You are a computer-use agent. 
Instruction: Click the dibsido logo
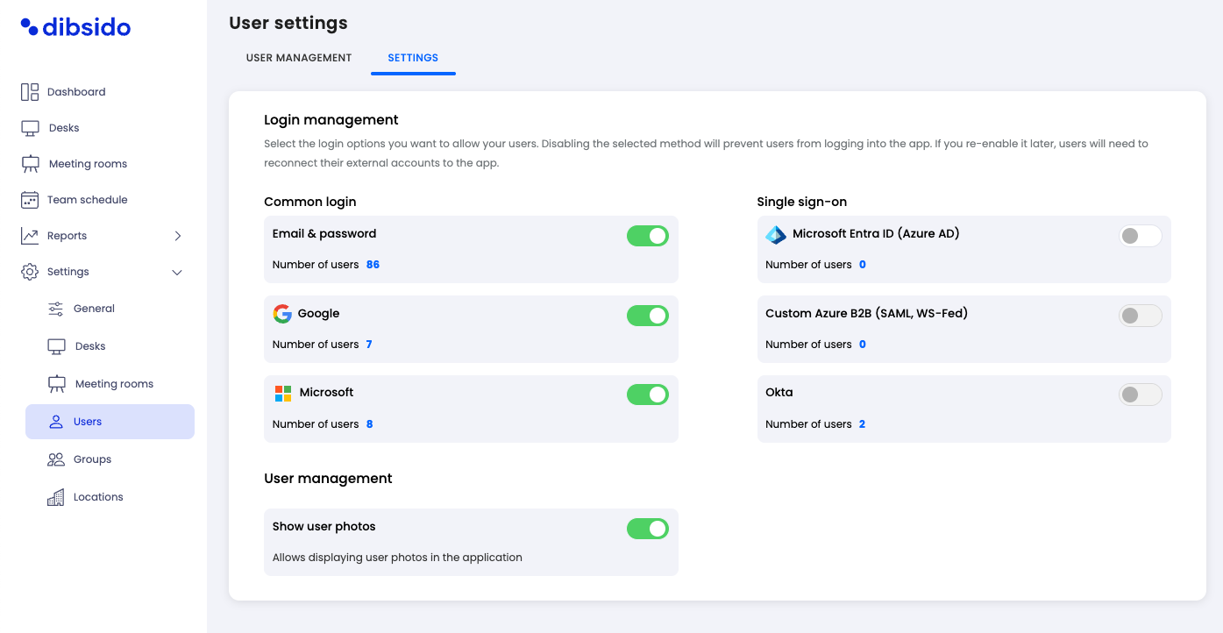point(75,27)
